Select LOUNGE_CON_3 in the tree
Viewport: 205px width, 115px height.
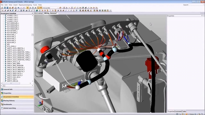point(12,19)
